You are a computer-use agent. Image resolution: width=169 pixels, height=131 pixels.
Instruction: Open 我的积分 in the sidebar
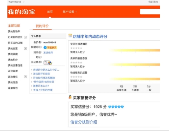(x=13, y=60)
